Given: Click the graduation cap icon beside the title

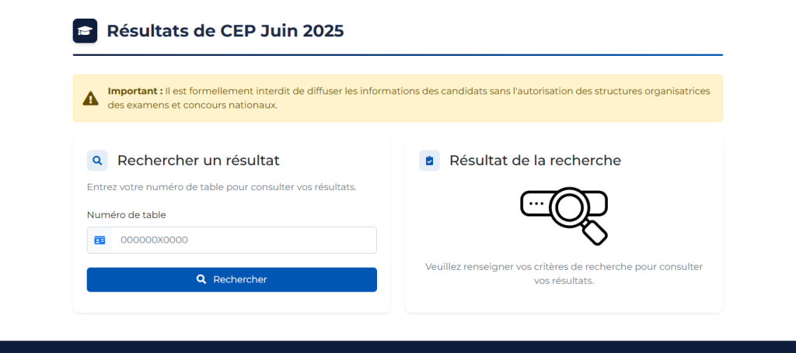Looking at the screenshot, I should [x=85, y=31].
